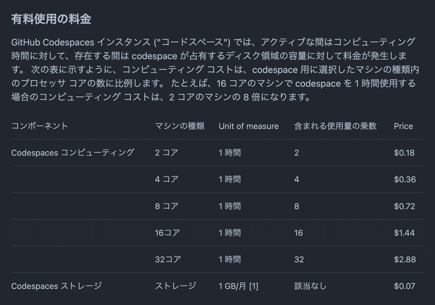Screen dimensions: 435x305
Task: Select the $0.72 price value
Action: click(x=405, y=206)
